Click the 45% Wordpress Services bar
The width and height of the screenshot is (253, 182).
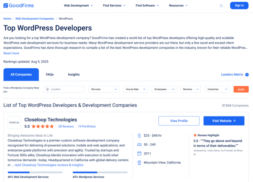[100, 173]
